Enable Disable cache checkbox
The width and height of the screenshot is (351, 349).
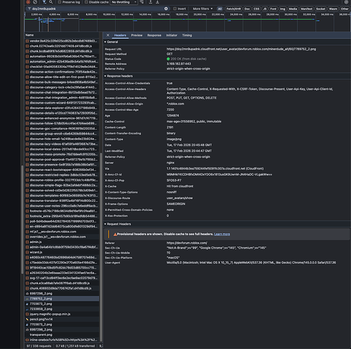pos(87,2)
